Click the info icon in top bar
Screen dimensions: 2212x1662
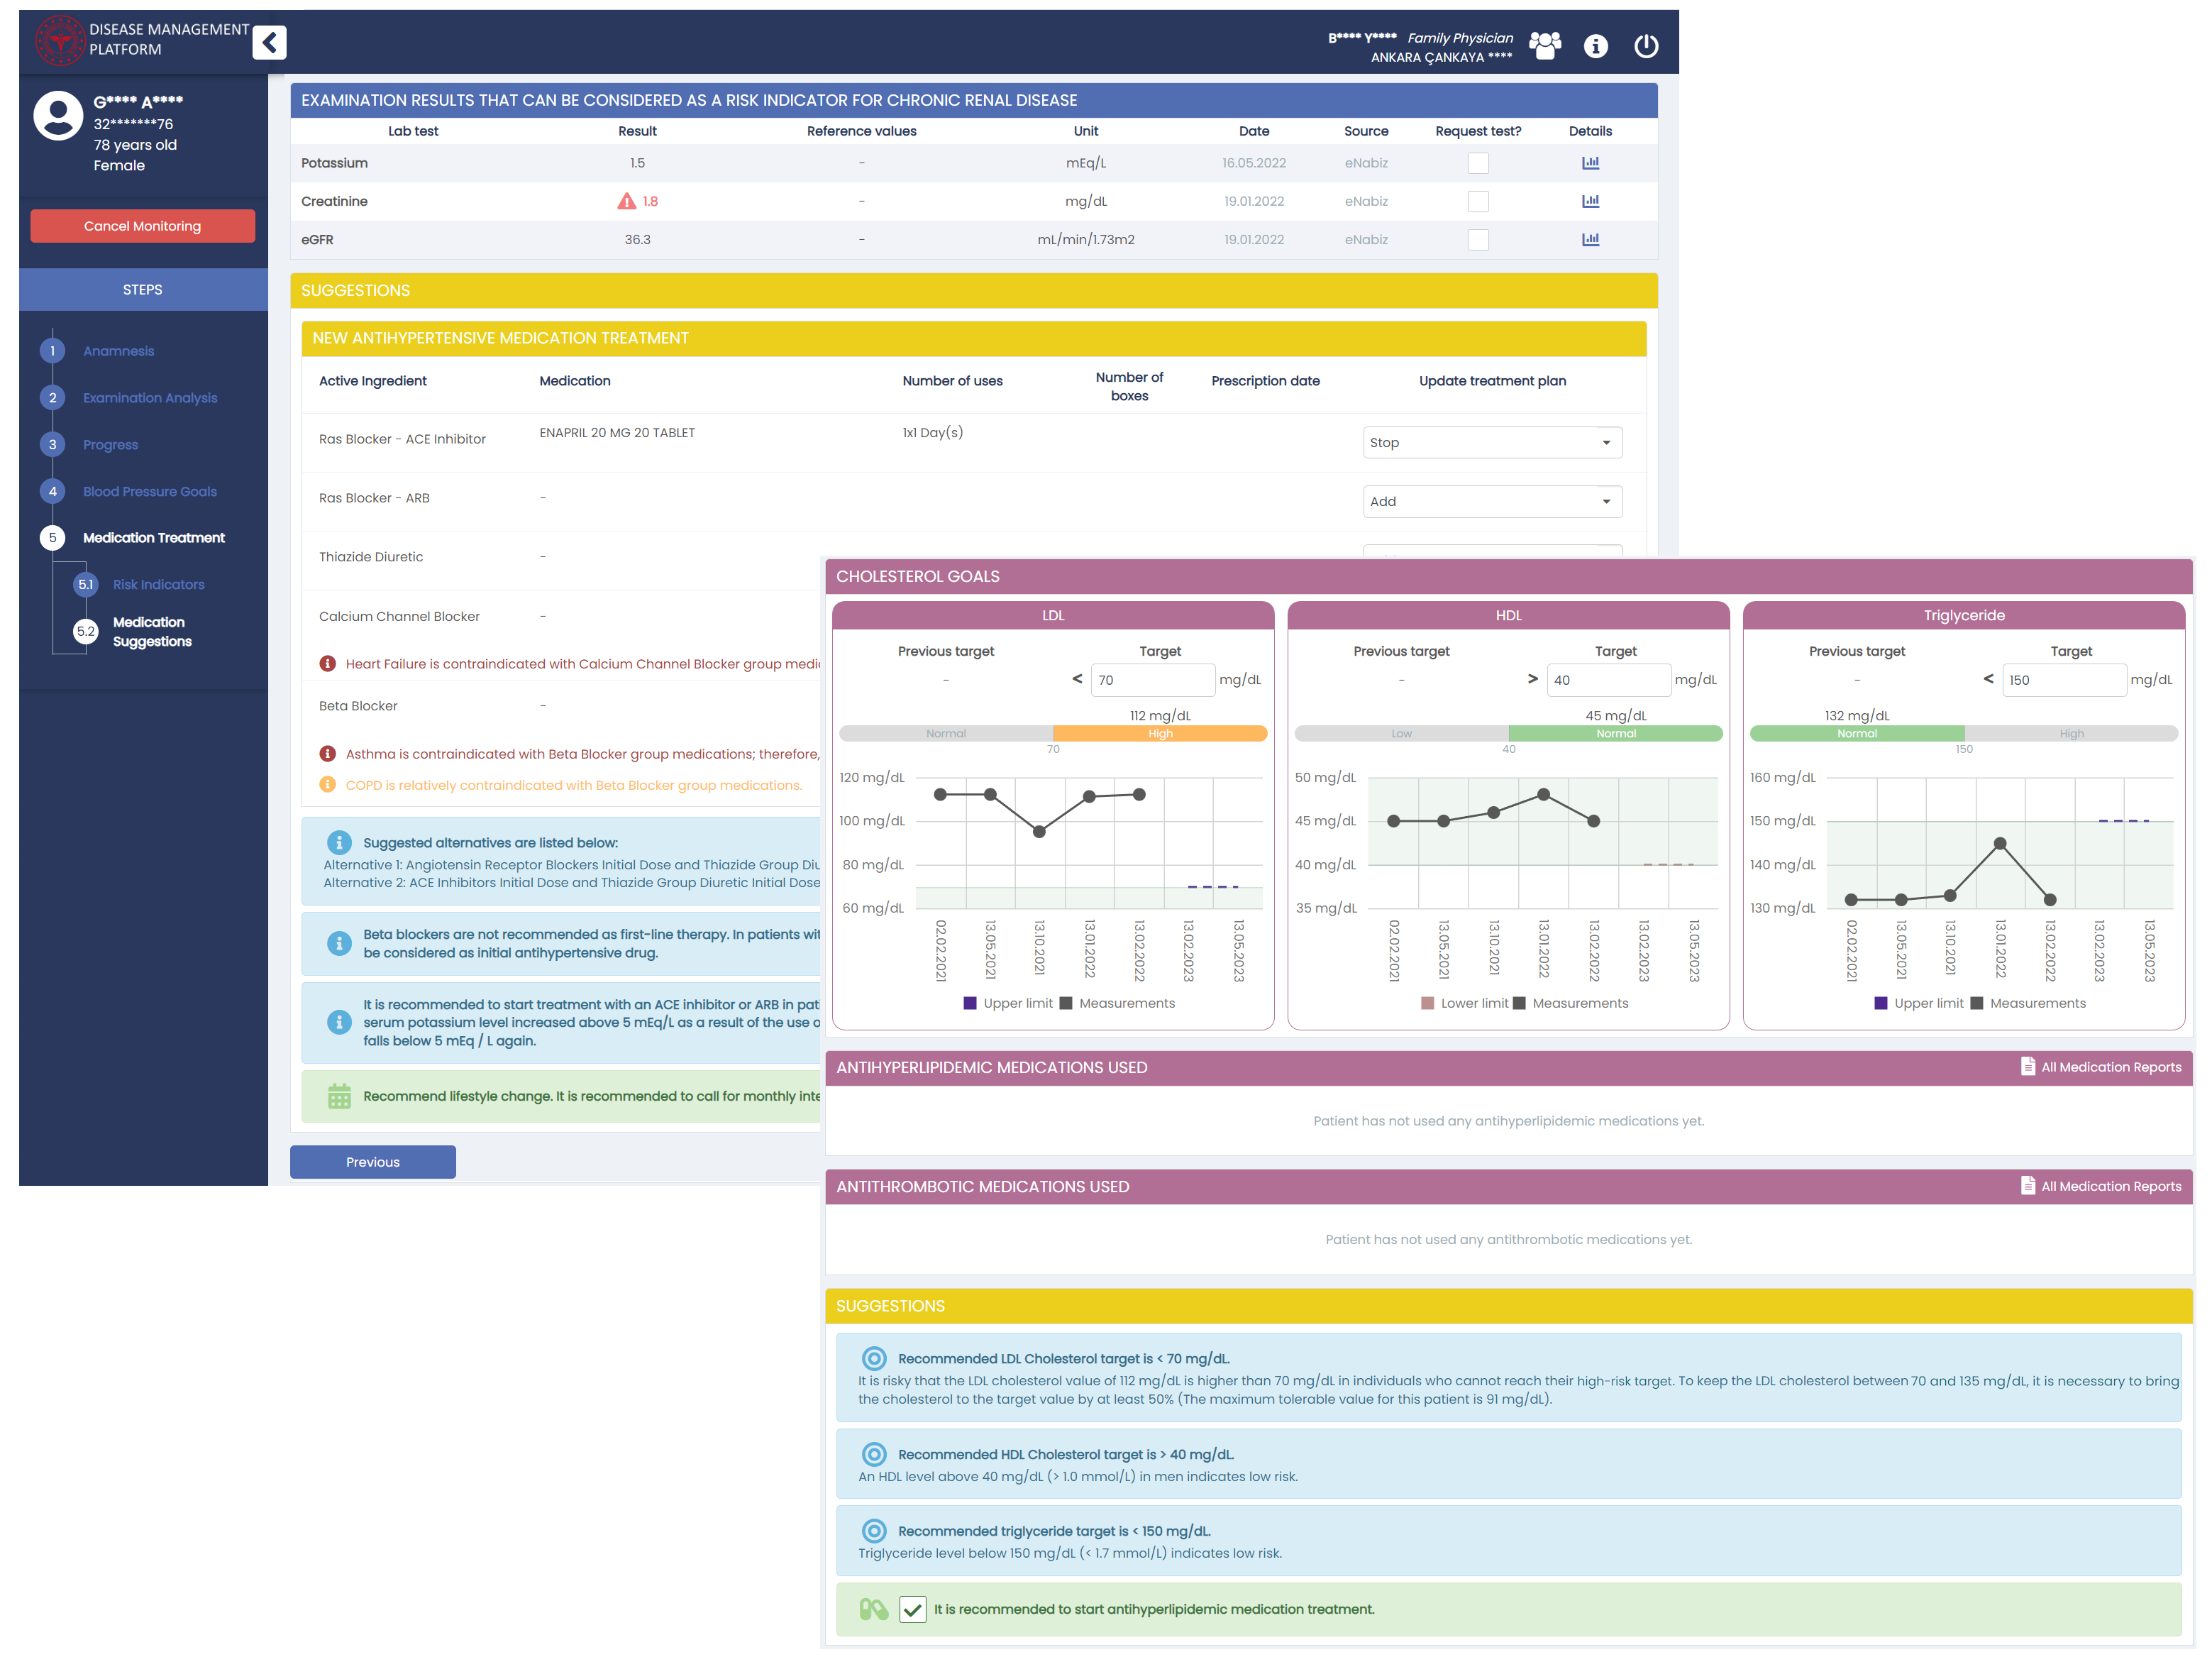pos(1595,46)
